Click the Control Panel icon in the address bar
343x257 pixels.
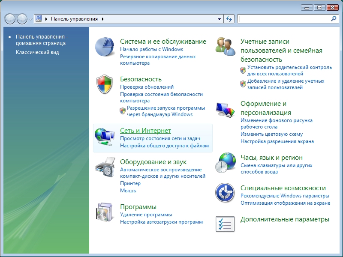pyautogui.click(x=39, y=19)
